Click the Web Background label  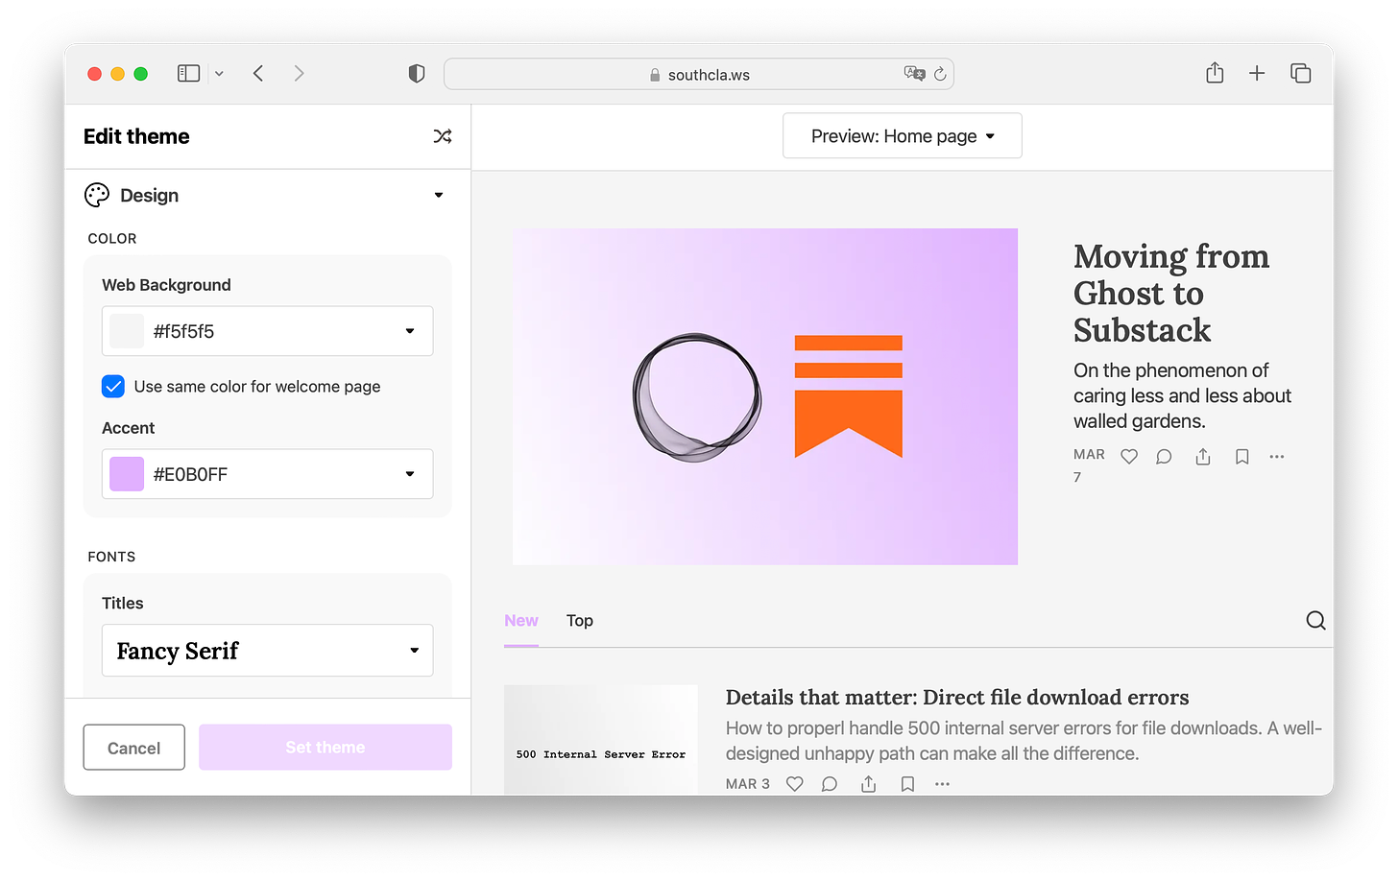pyautogui.click(x=166, y=285)
